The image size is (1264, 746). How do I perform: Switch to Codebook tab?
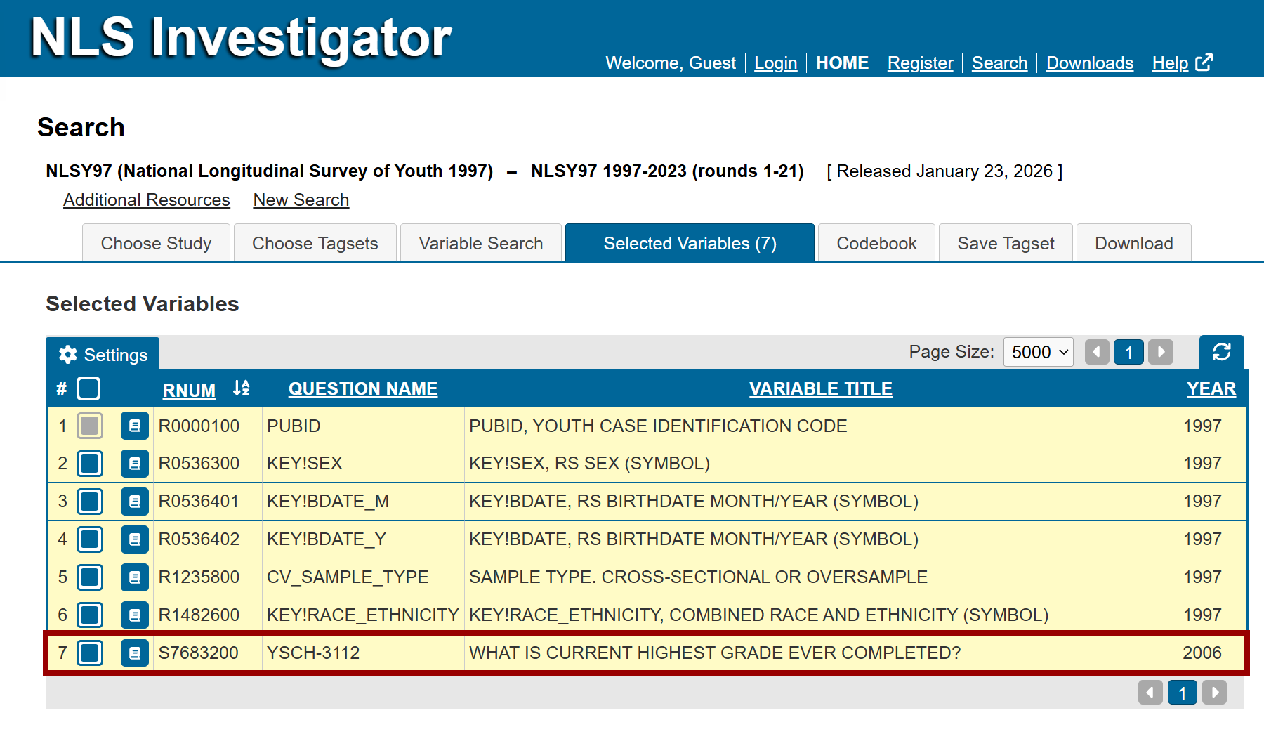coord(876,243)
